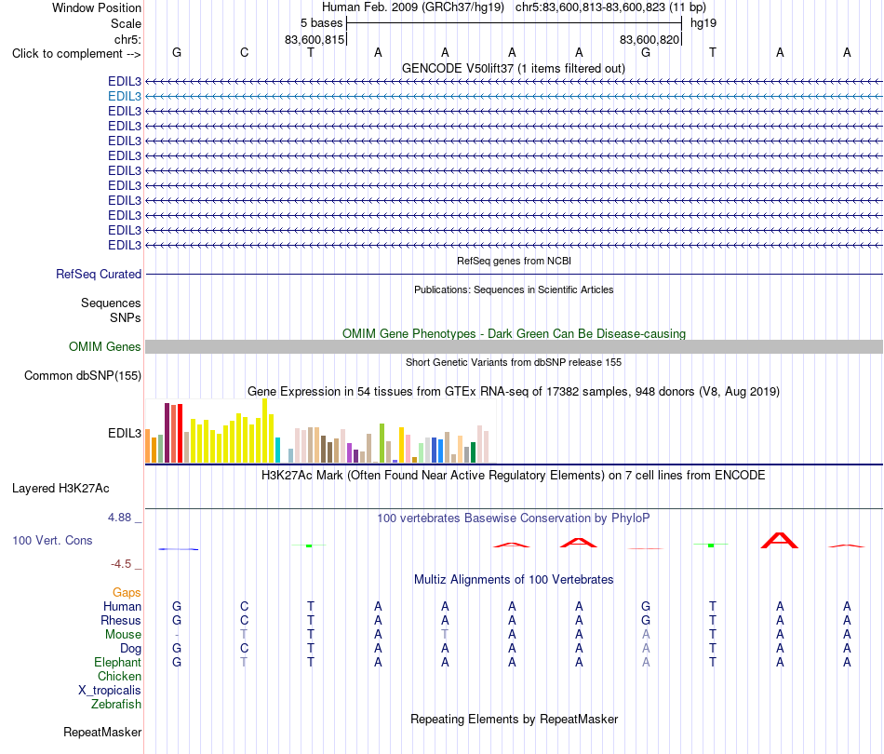Image resolution: width=884 pixels, height=754 pixels.
Task: Click the Zebrafish species label
Action: [x=116, y=704]
